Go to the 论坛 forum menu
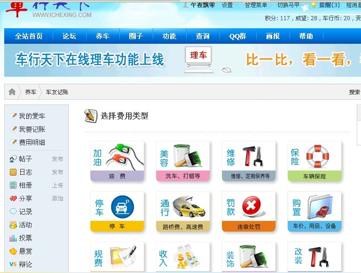Viewport: 361px width, 273px height. 69,36
